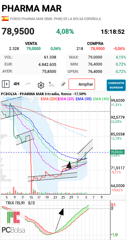Click date label 25 on time axis
Viewport: 127px width, 240px height.
(63, 197)
